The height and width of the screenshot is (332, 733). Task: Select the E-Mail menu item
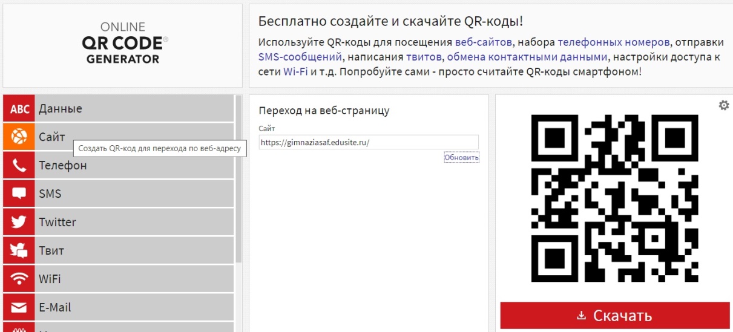tap(118, 307)
